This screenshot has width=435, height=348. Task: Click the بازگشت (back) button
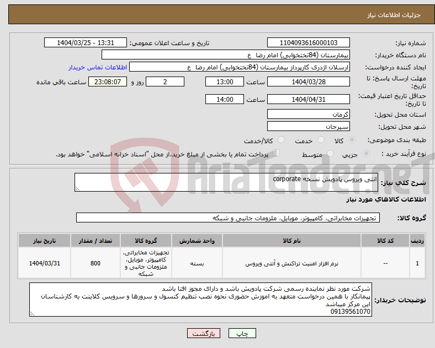point(204,333)
